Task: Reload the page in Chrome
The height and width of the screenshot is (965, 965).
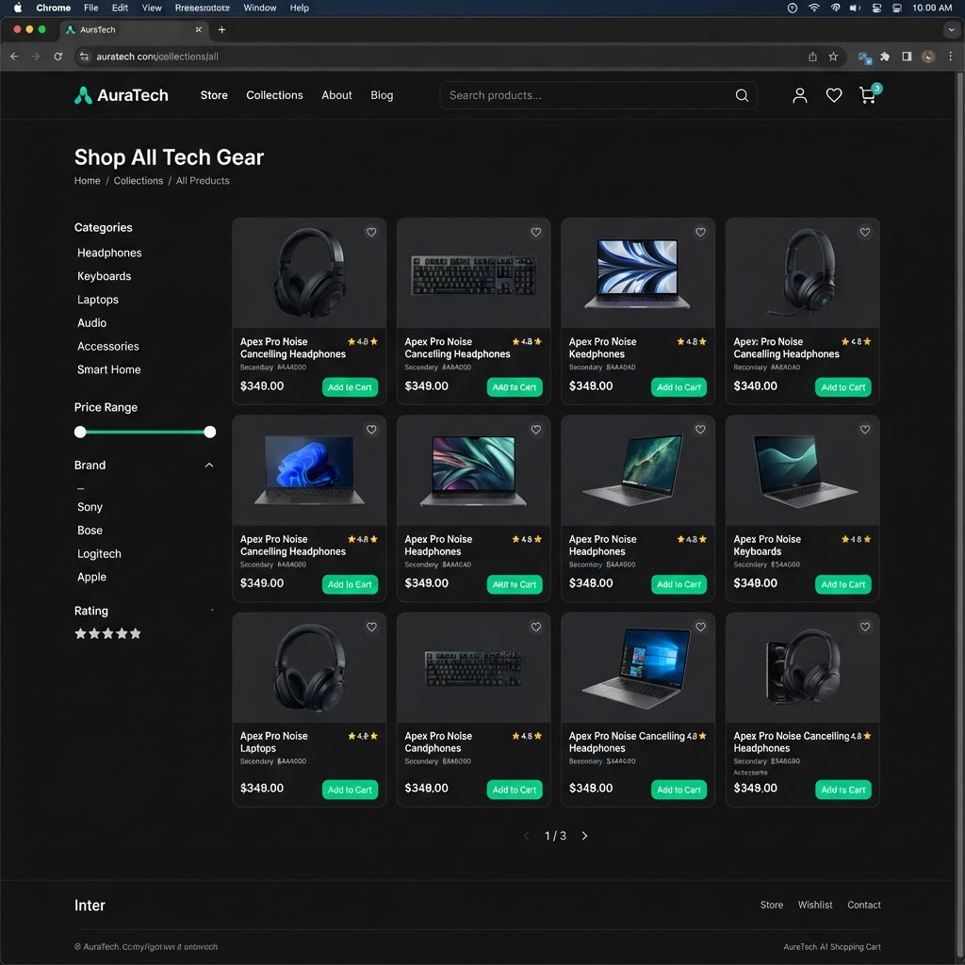Action: tap(57, 57)
